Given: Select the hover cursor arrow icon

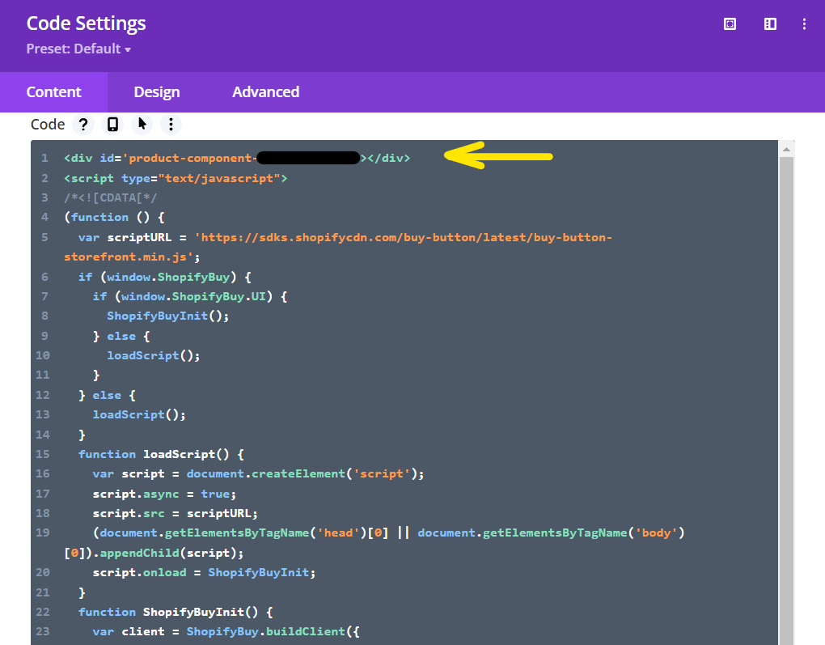Looking at the screenshot, I should point(142,125).
